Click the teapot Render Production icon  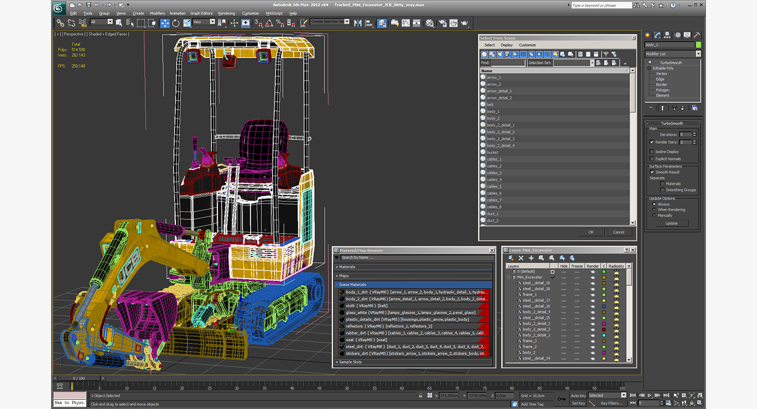click(x=464, y=22)
